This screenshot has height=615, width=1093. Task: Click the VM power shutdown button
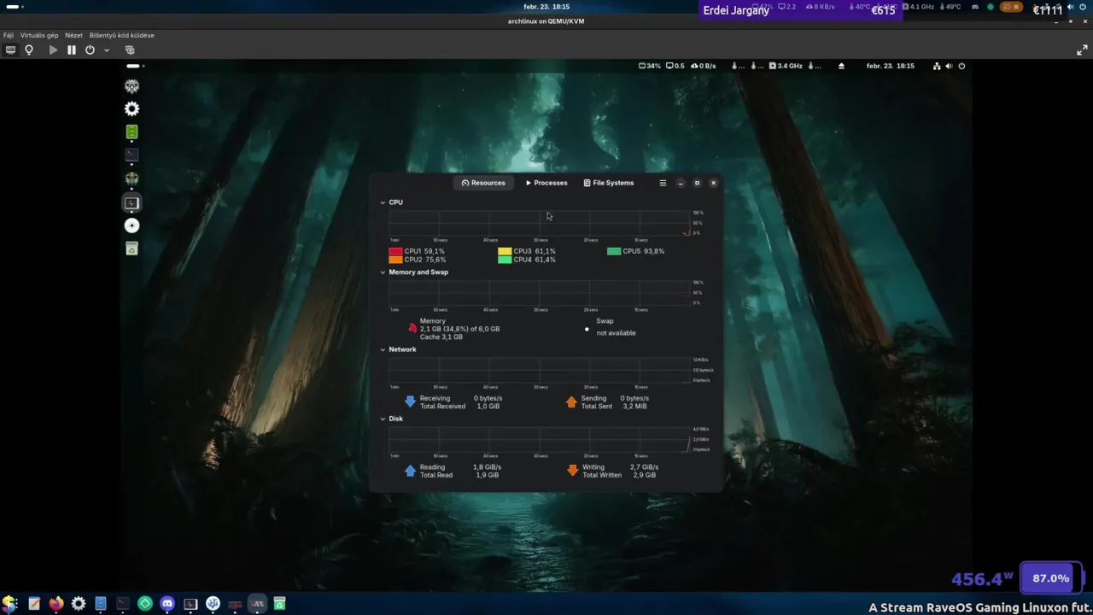click(90, 50)
